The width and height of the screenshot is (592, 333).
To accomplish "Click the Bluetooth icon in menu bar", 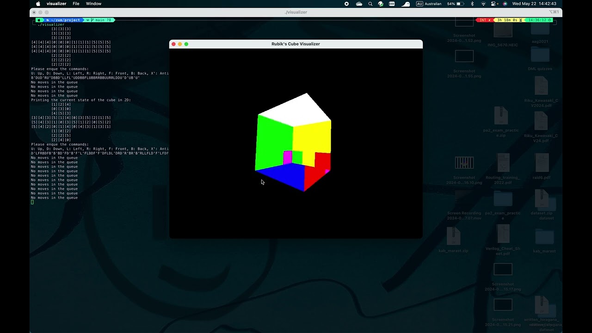I will coord(472,4).
